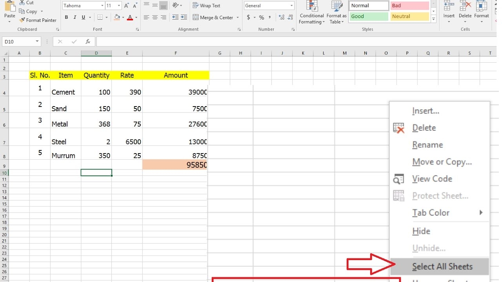Click the Insert Function fx icon

(x=88, y=42)
